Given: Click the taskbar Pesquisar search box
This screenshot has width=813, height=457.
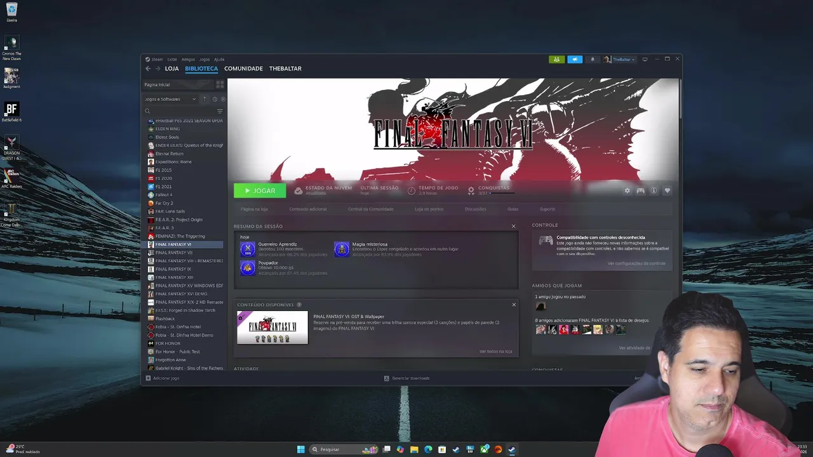Looking at the screenshot, I should (344, 449).
